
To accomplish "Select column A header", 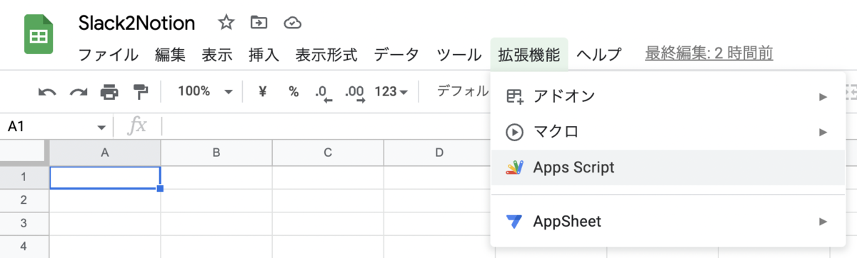I will click(x=105, y=153).
